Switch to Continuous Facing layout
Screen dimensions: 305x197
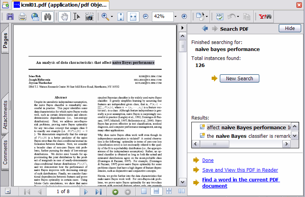point(169,191)
